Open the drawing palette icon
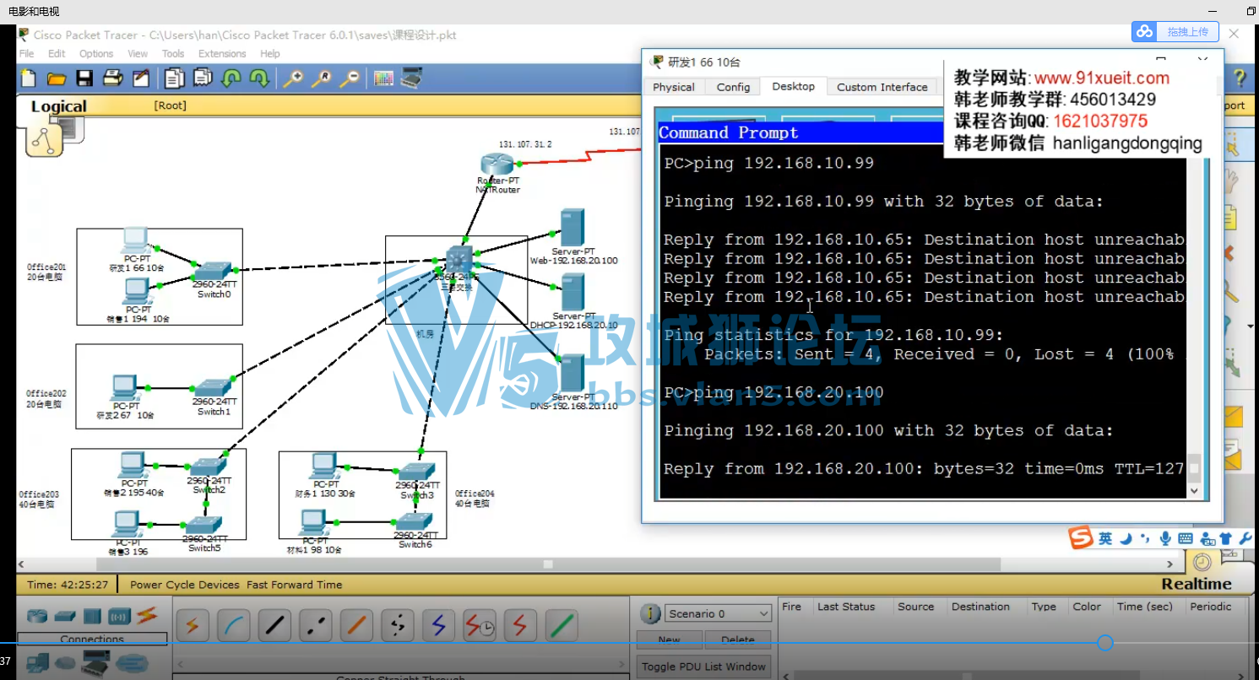This screenshot has width=1259, height=680. (383, 78)
